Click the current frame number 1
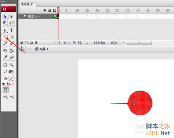This screenshot has height=138, width=174. tap(87, 43)
